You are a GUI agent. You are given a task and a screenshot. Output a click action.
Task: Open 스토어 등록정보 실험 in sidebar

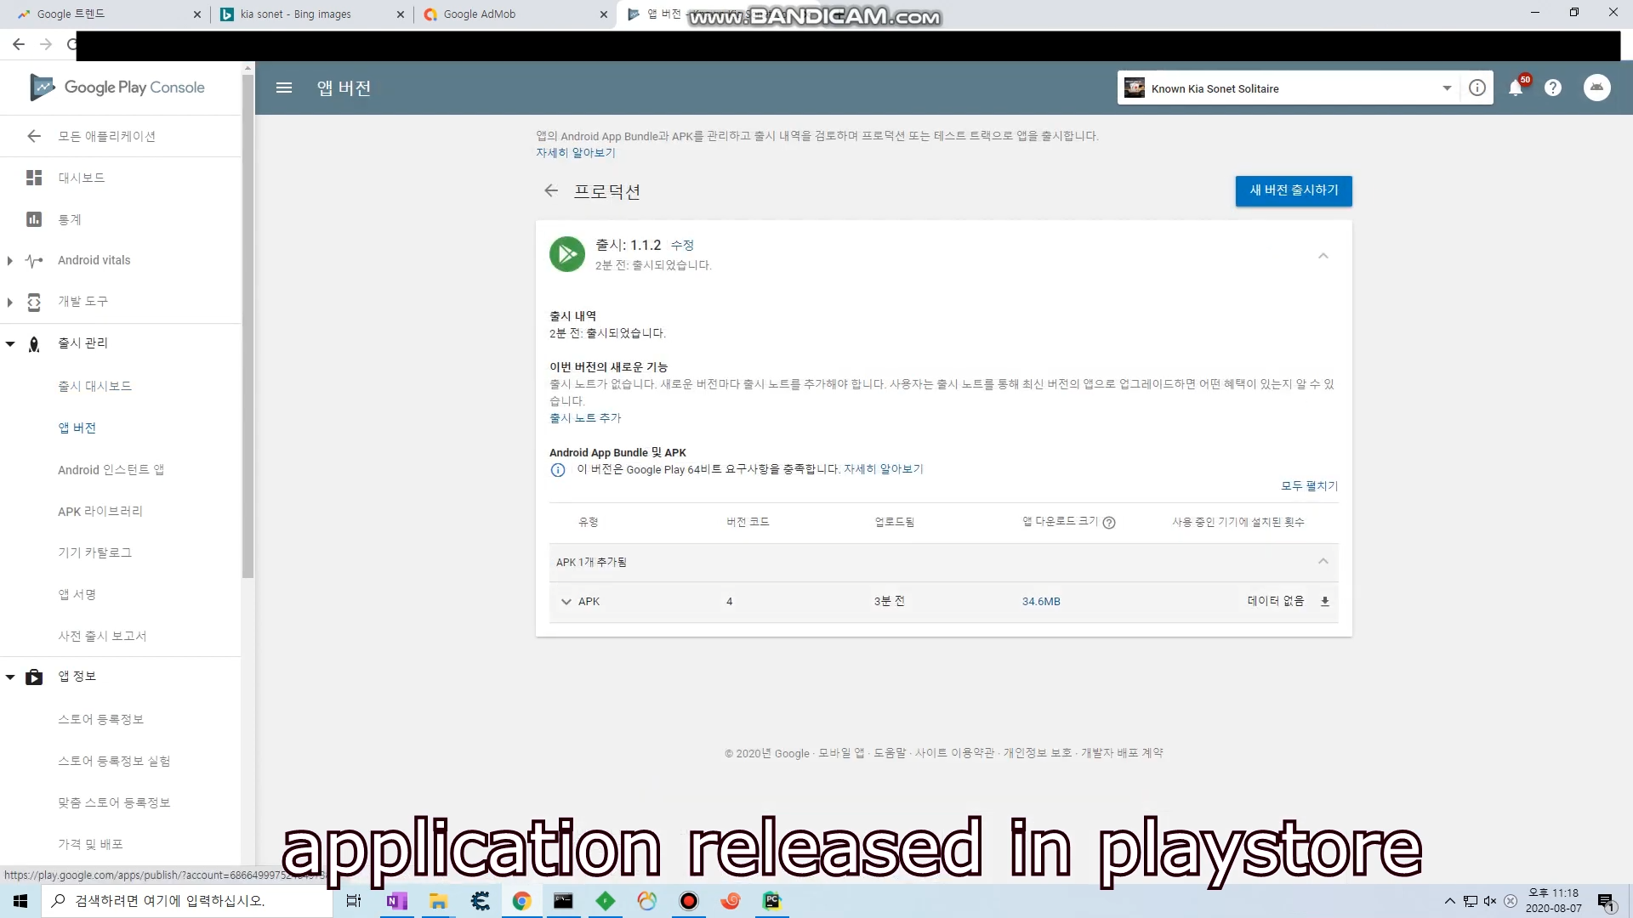pos(114,762)
